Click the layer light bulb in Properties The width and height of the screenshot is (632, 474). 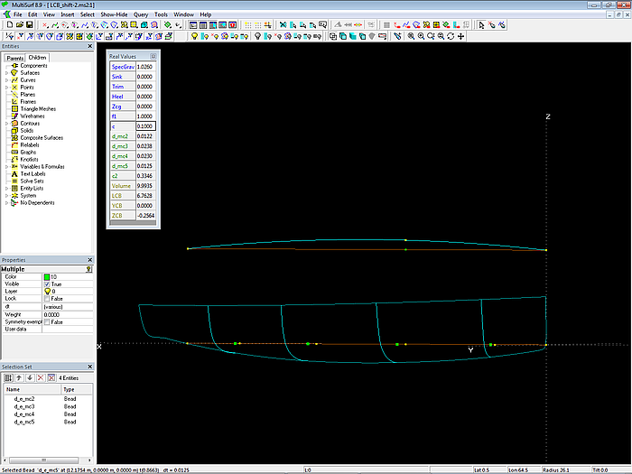tap(48, 292)
